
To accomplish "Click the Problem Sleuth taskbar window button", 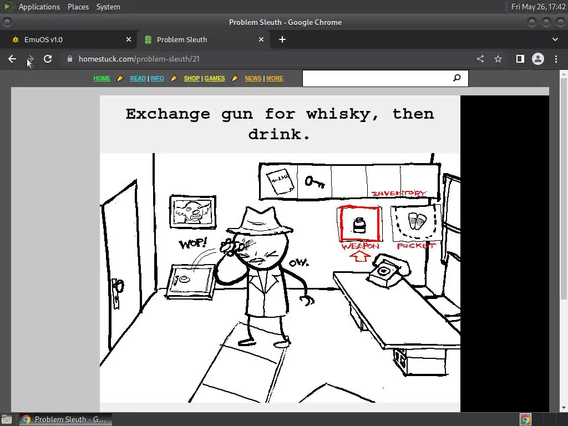I will (65, 419).
